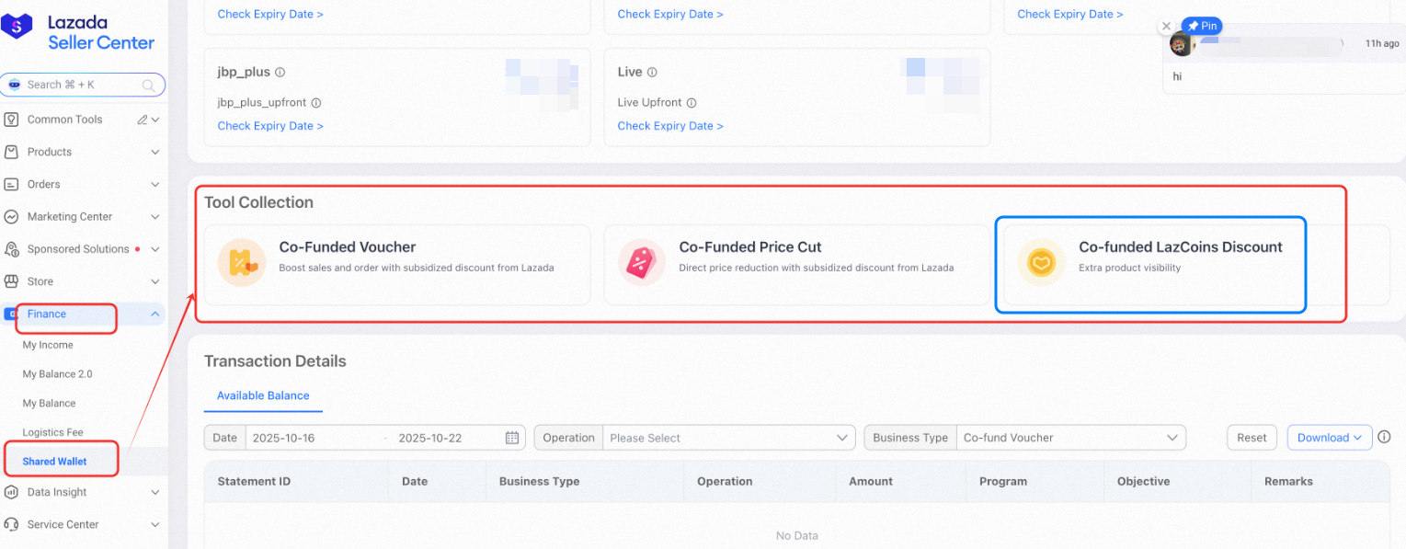The width and height of the screenshot is (1406, 549).
Task: Expand the Store section in the sidebar
Action: 83,280
